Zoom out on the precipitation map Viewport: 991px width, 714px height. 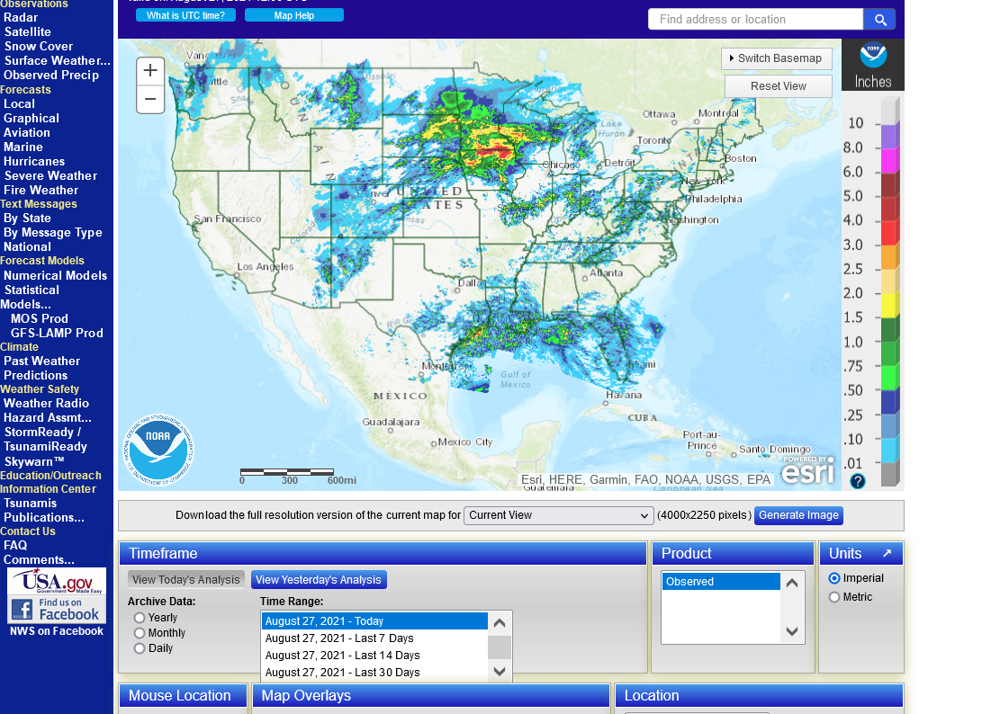click(150, 99)
